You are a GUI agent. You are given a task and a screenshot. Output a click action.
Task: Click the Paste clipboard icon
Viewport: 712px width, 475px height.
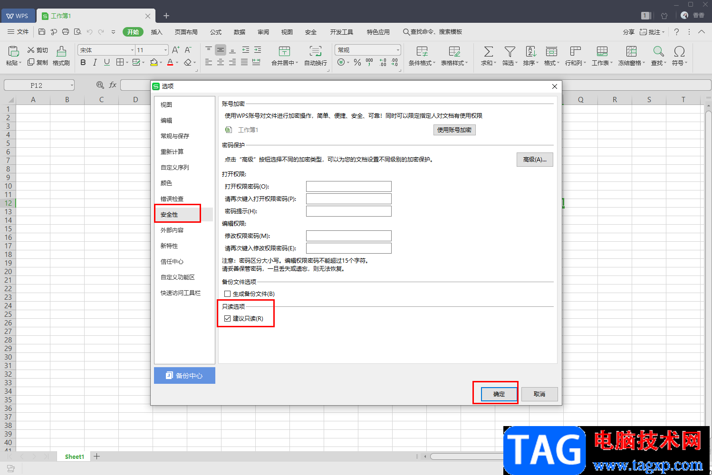pos(13,51)
